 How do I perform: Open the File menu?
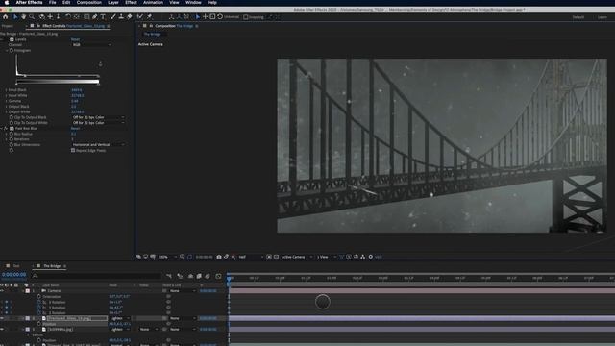[52, 2]
